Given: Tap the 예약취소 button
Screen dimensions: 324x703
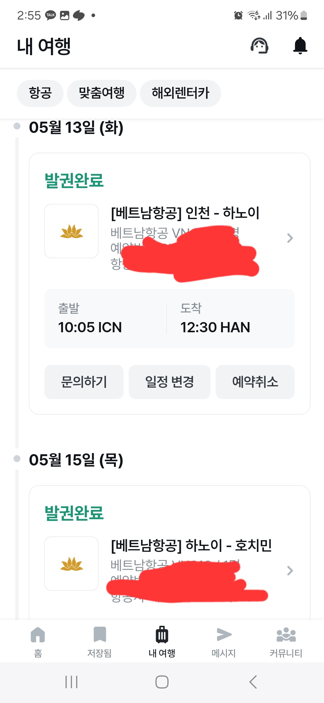Looking at the screenshot, I should [x=255, y=382].
